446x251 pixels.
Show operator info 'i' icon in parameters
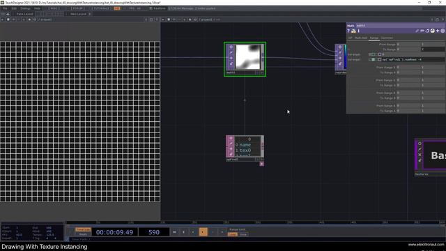pos(359,31)
